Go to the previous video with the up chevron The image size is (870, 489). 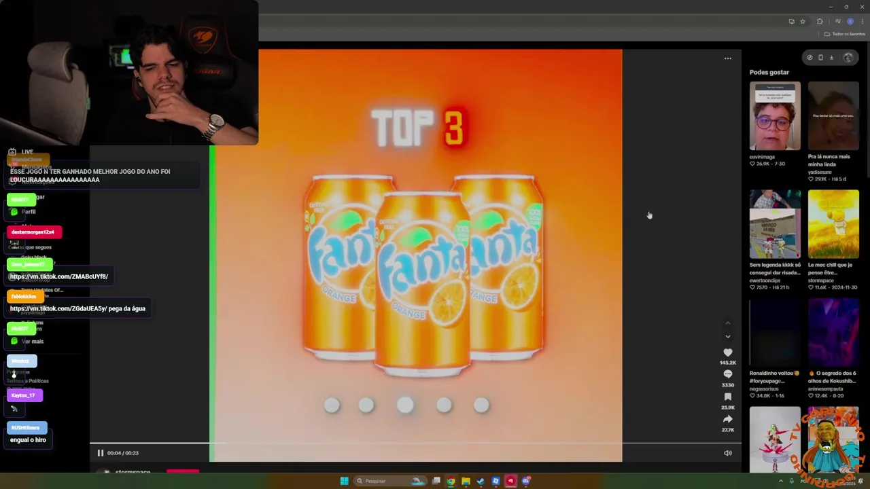tap(728, 323)
